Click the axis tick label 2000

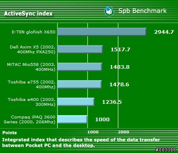[x=123, y=132]
